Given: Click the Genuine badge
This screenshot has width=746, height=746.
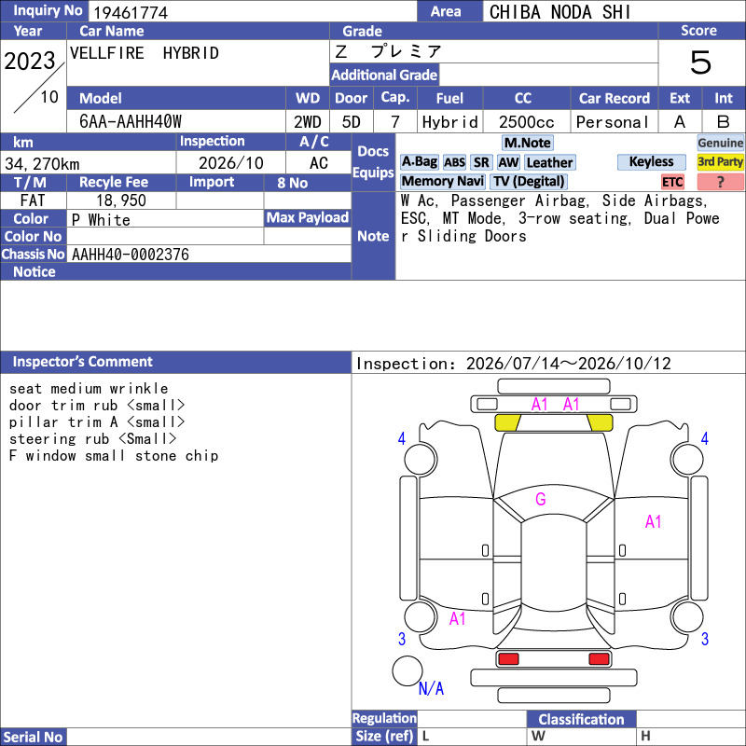Looking at the screenshot, I should [x=720, y=143].
